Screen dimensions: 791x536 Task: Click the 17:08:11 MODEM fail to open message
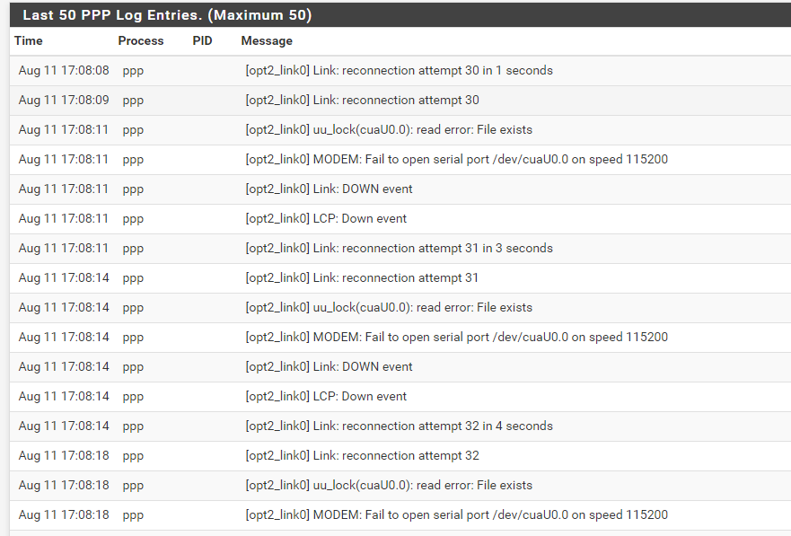point(456,159)
